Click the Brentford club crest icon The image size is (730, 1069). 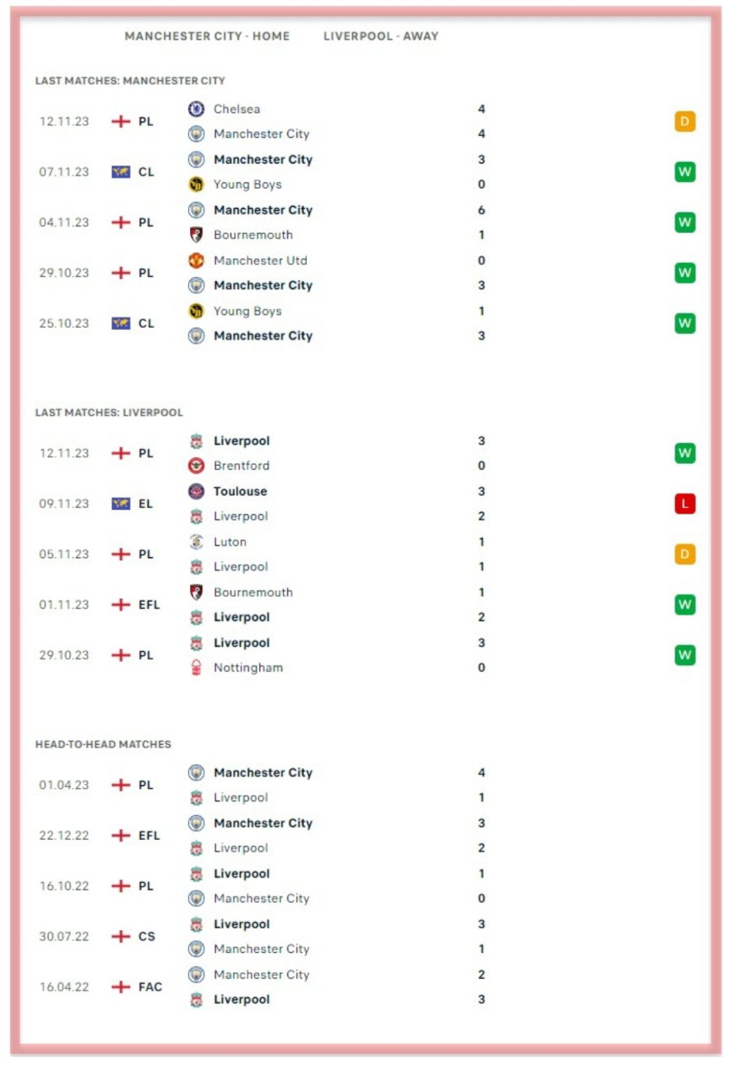196,466
